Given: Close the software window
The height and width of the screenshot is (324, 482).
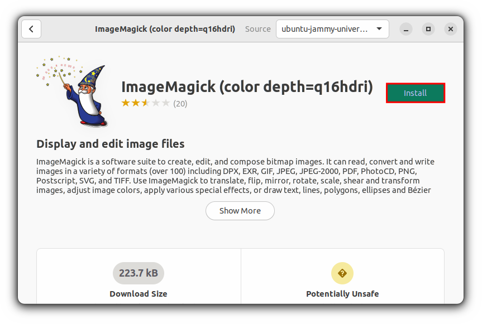Looking at the screenshot, I should click(451, 29).
